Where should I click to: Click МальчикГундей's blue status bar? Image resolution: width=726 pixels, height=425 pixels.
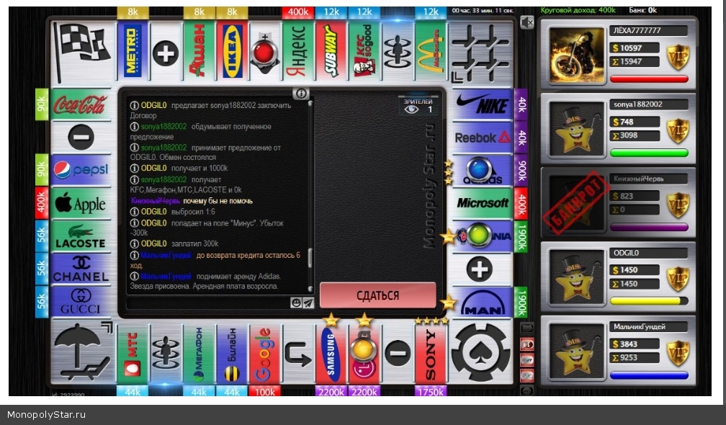click(x=649, y=375)
